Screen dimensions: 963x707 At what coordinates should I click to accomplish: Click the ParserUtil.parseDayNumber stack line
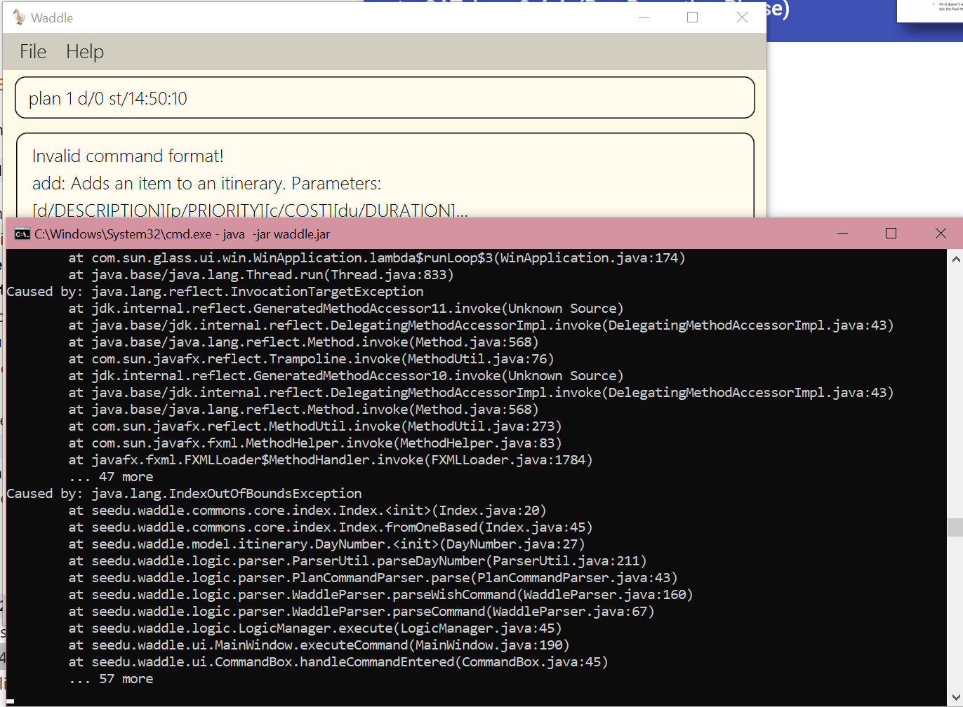coord(358,561)
